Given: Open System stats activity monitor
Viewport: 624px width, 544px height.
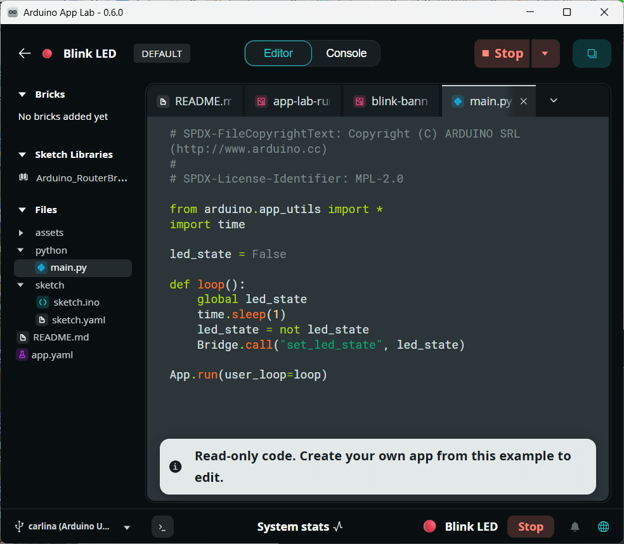Looking at the screenshot, I should [x=300, y=527].
